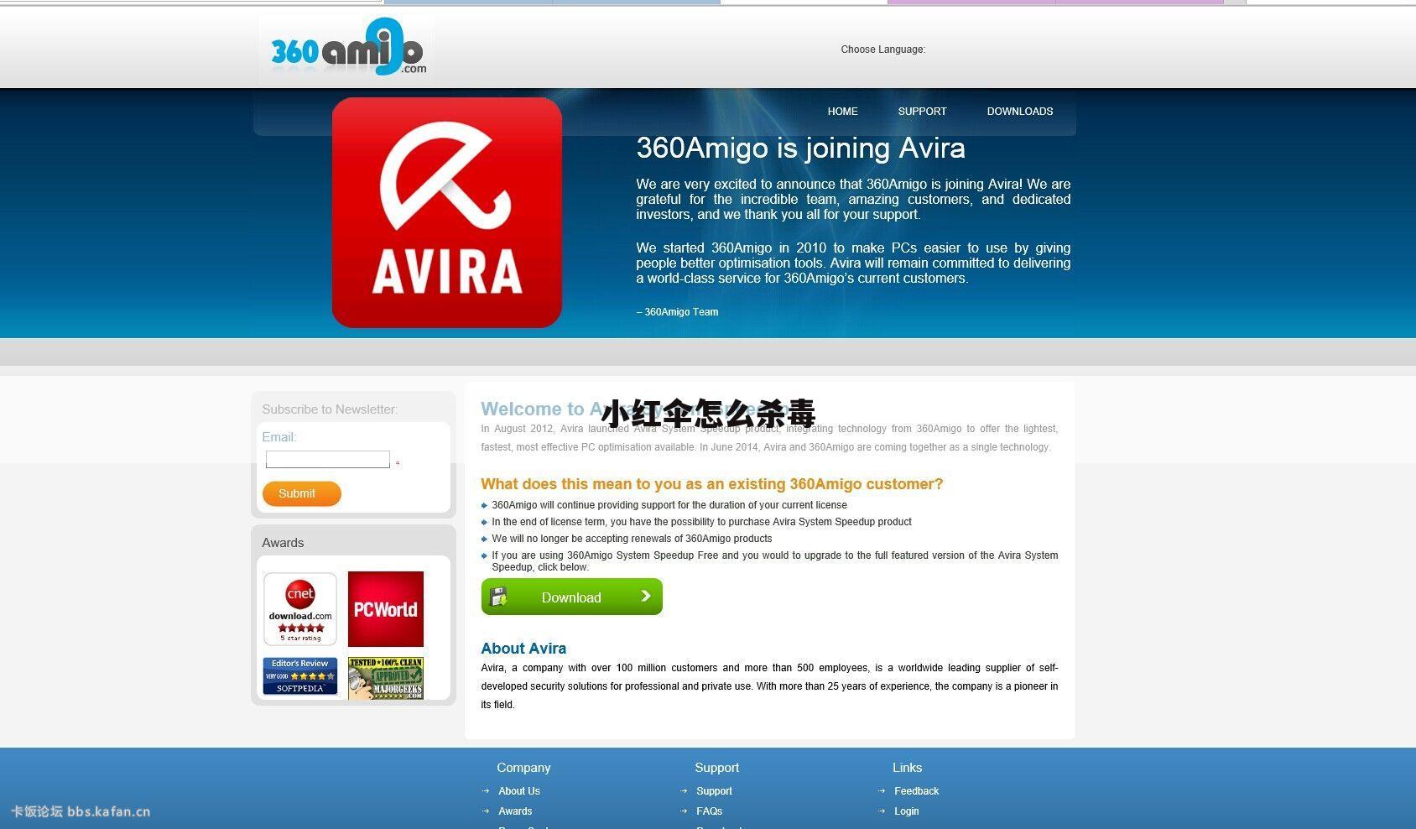The width and height of the screenshot is (1416, 829).
Task: Click the 'Company' footer heading
Action: click(x=523, y=768)
